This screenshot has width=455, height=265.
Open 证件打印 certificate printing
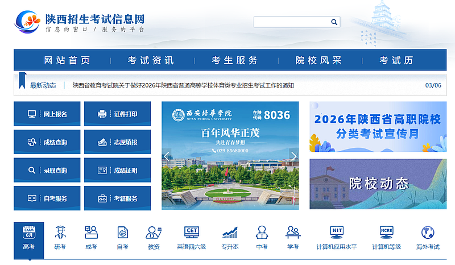[x=118, y=114]
